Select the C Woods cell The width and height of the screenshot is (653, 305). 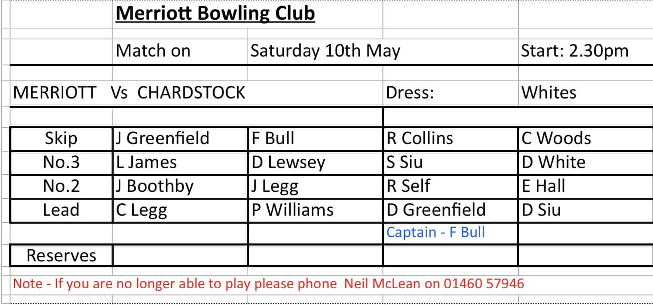coord(556,139)
